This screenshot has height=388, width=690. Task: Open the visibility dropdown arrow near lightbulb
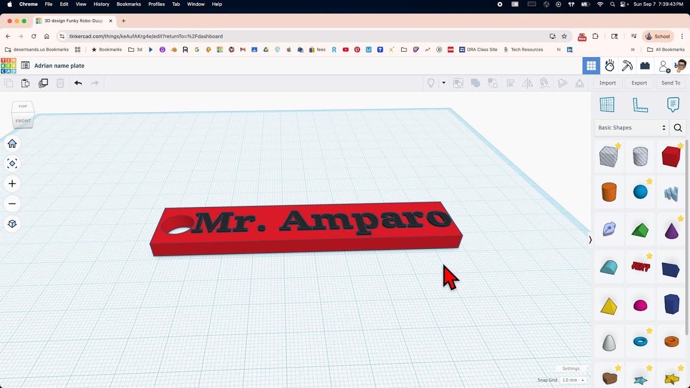coord(444,83)
